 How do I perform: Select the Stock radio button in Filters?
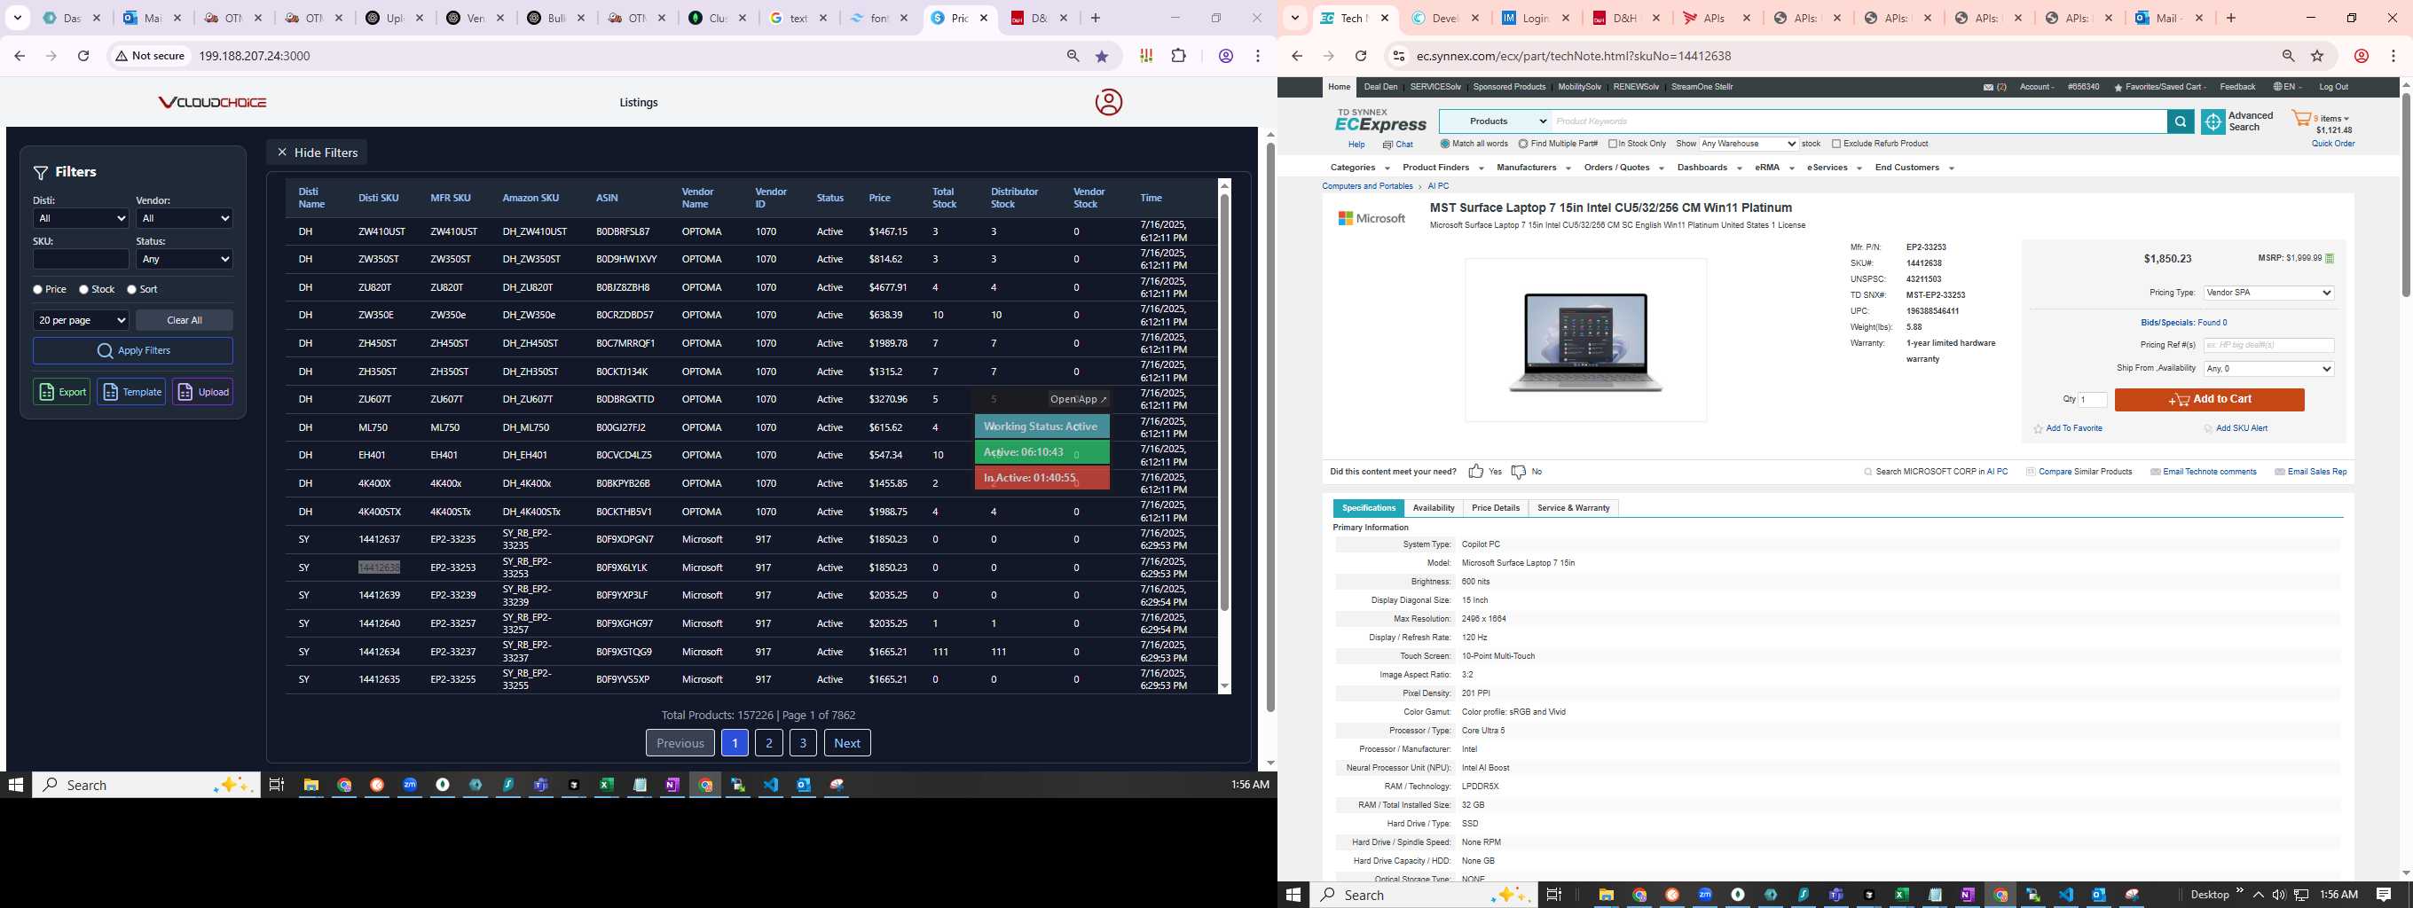[x=83, y=290]
